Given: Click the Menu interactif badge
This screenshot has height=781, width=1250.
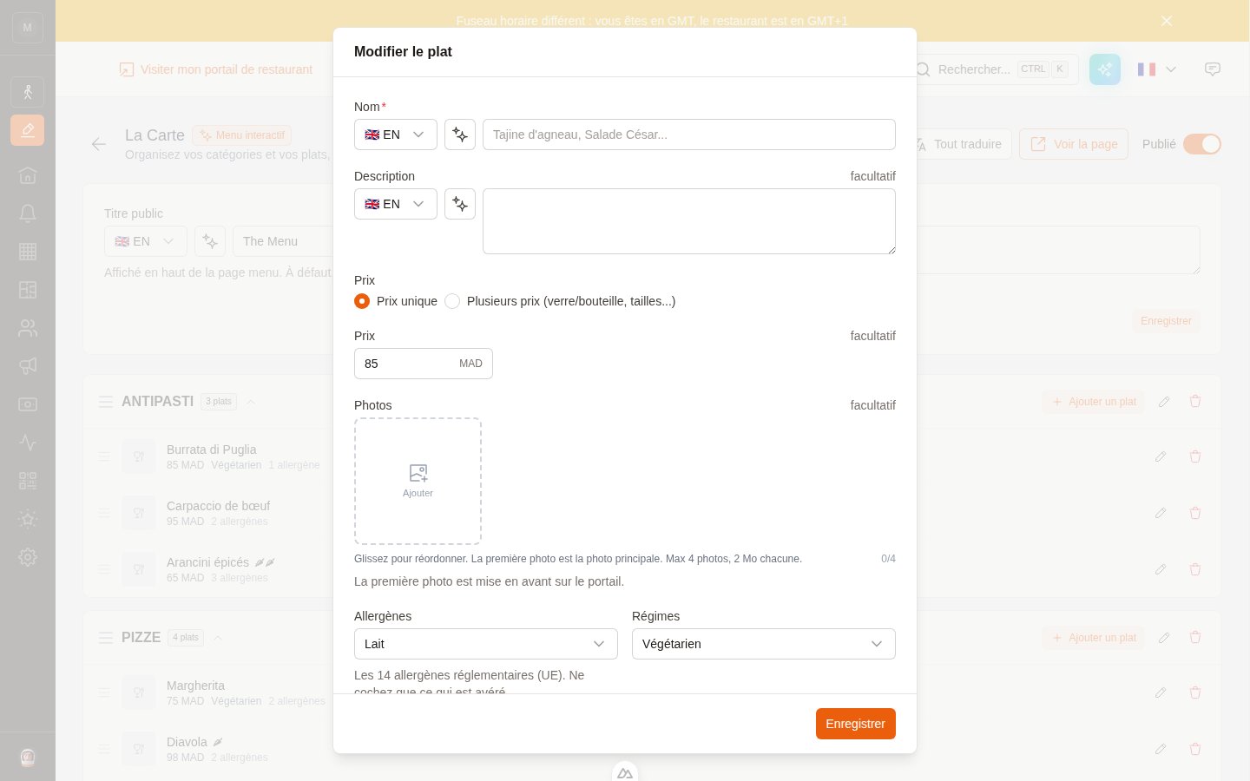Looking at the screenshot, I should tap(242, 135).
